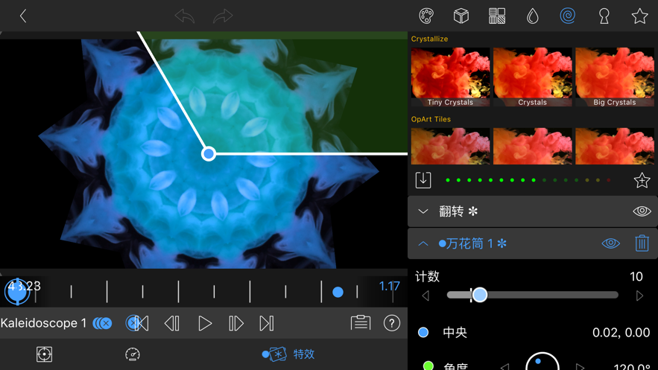
Task: Download the effect preset
Action: (x=423, y=180)
